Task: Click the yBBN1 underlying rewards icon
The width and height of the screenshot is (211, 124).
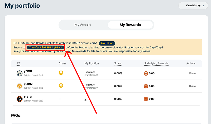Action: (x=146, y=73)
